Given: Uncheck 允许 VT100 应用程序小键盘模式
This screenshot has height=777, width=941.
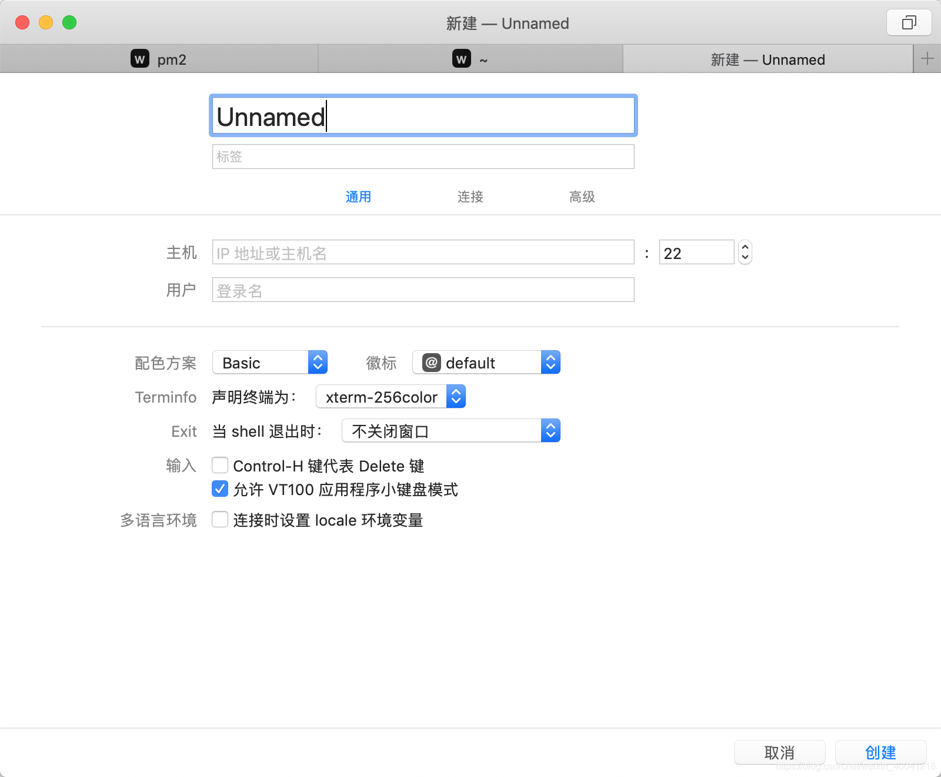Looking at the screenshot, I should click(220, 489).
